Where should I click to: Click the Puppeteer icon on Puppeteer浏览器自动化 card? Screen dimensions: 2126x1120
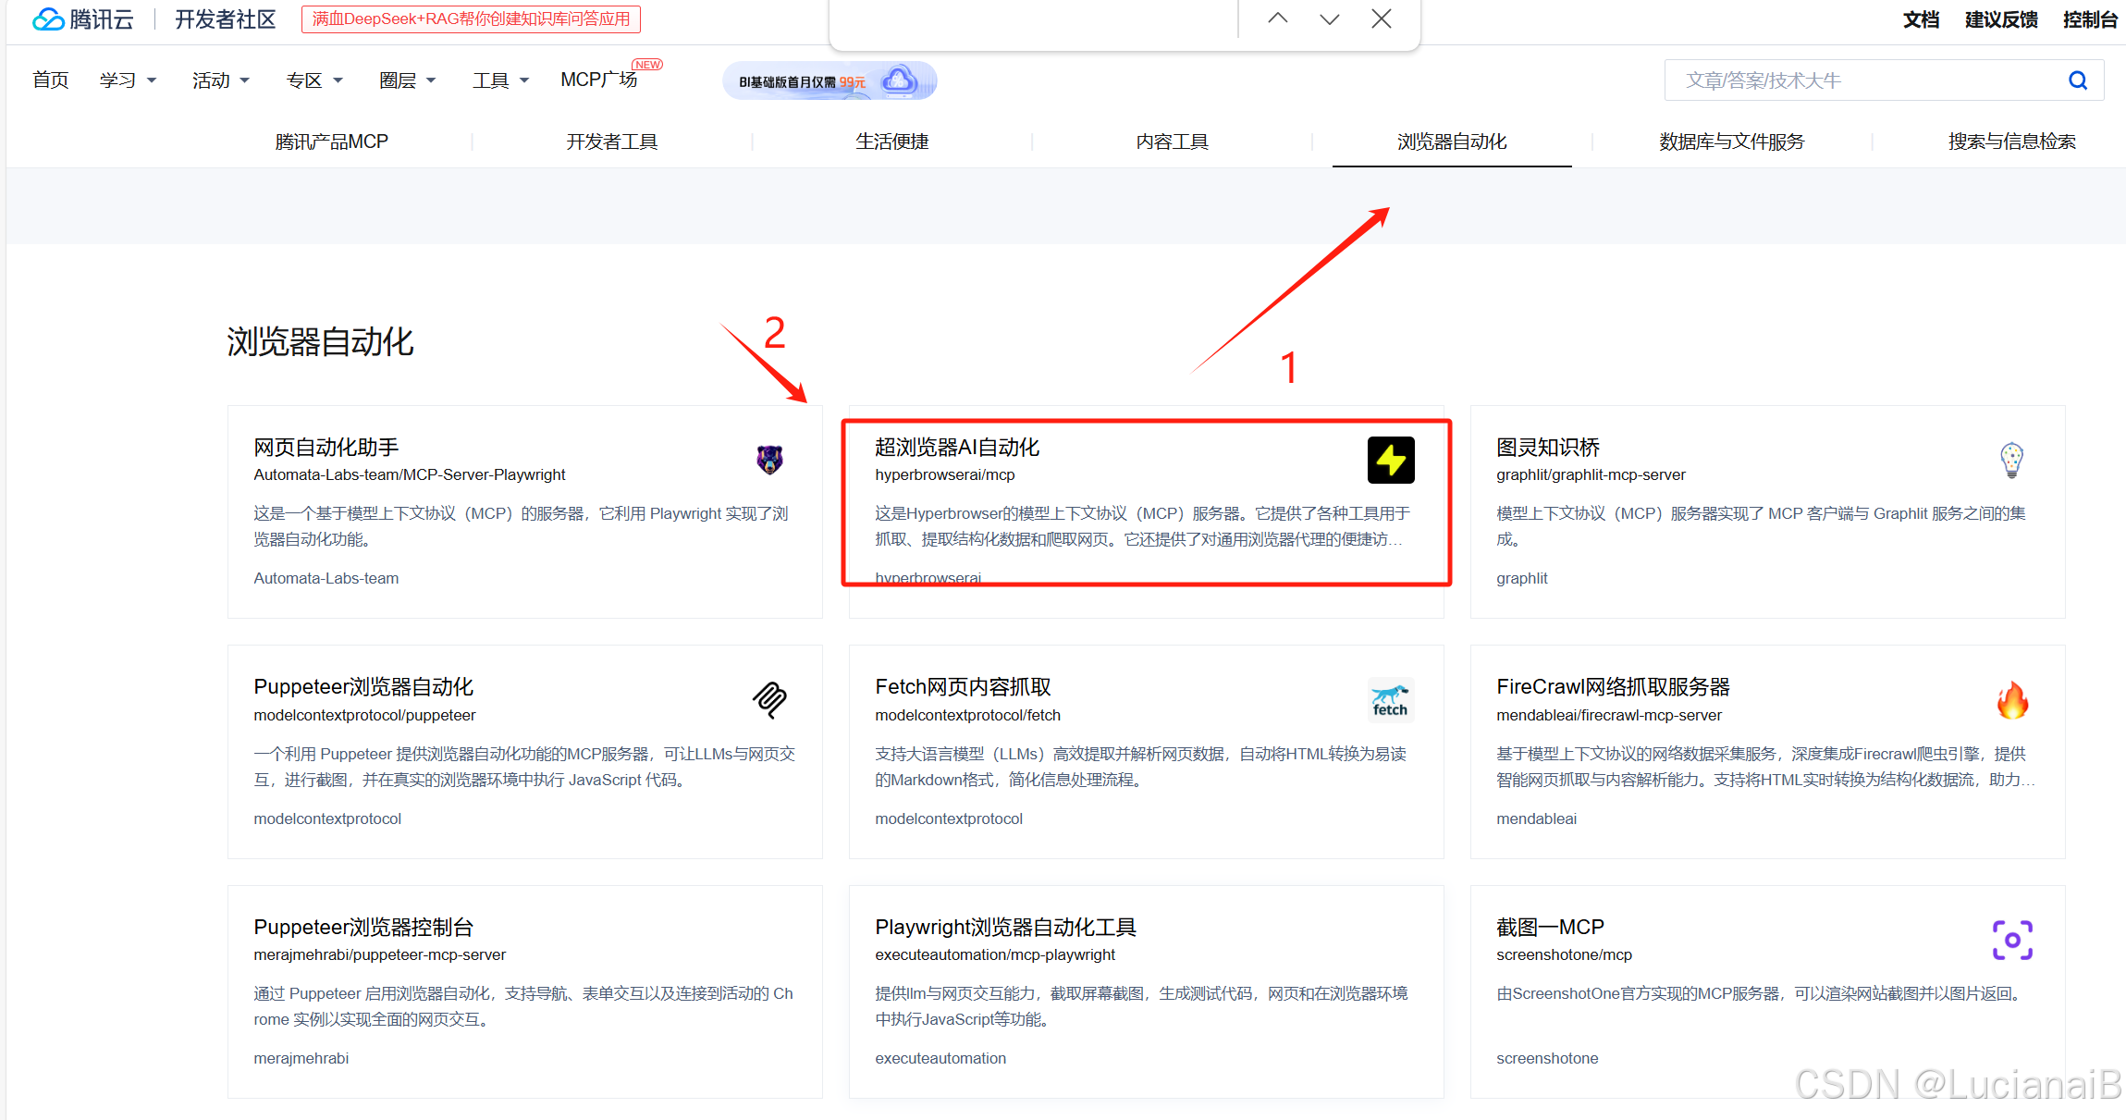click(x=768, y=700)
